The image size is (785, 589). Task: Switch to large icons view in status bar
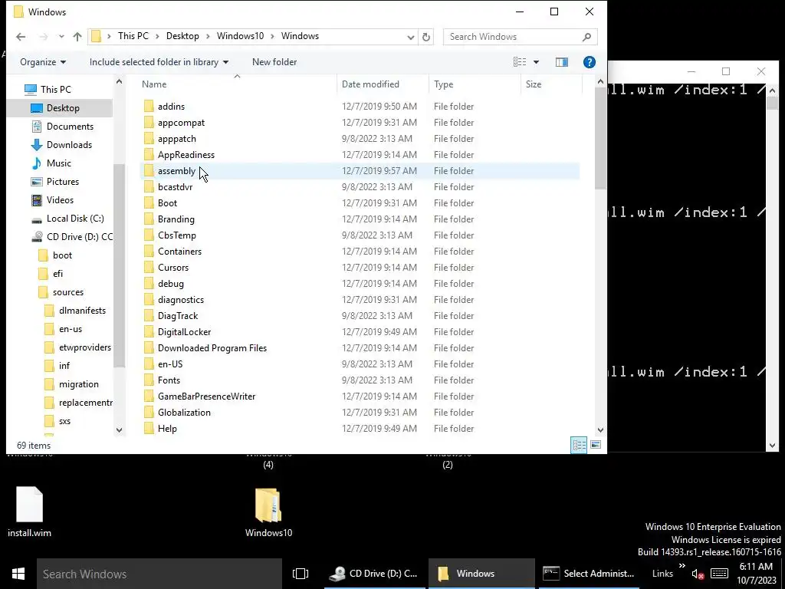point(595,445)
